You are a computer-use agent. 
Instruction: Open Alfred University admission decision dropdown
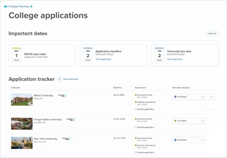189,97
